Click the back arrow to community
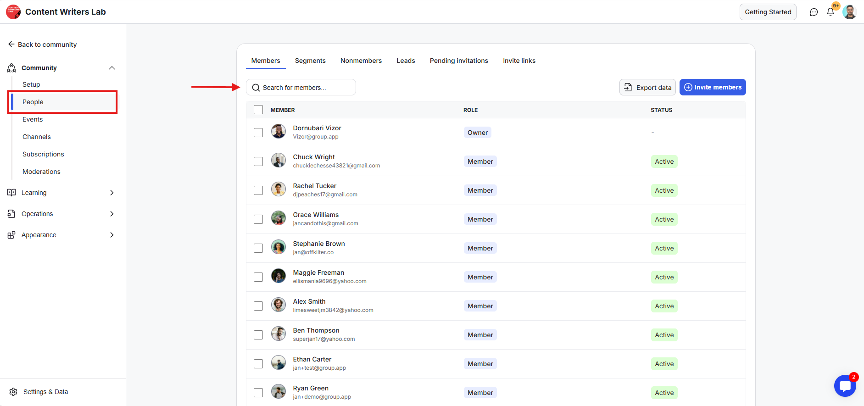 [x=11, y=44]
